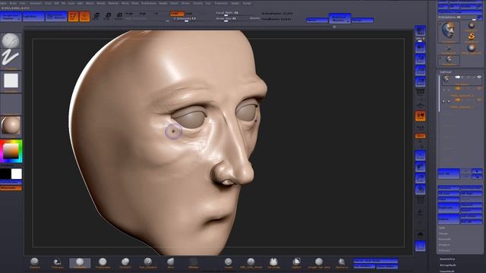Expand the Split section in SubTool
The image size is (486, 273).
(x=442, y=227)
